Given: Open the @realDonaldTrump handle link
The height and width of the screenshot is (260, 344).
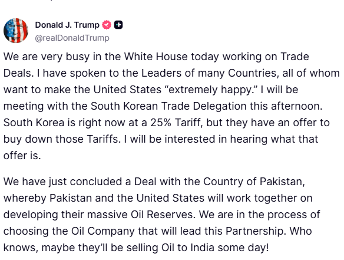Looking at the screenshot, I should tap(72, 38).
